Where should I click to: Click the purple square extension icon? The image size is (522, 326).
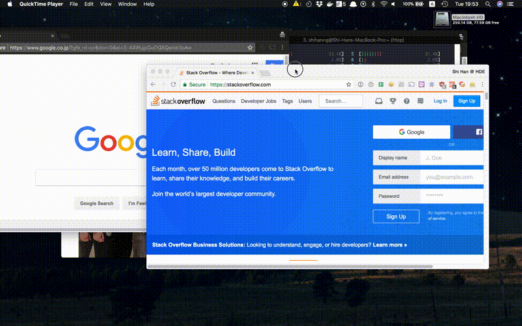422,85
